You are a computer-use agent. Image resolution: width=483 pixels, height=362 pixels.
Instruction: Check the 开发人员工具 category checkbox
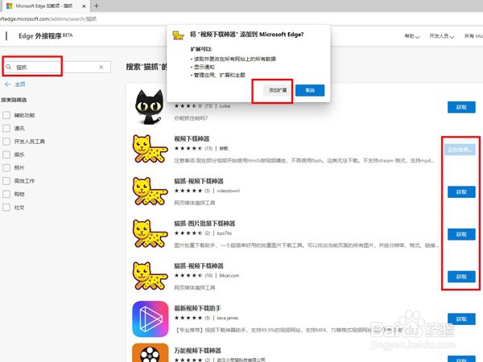pyautogui.click(x=6, y=142)
